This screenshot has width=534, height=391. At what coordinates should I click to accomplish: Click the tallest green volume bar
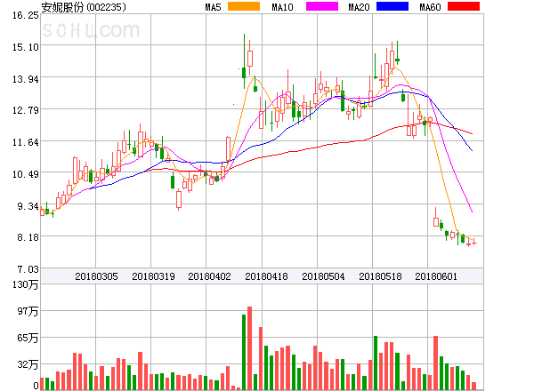(x=244, y=352)
